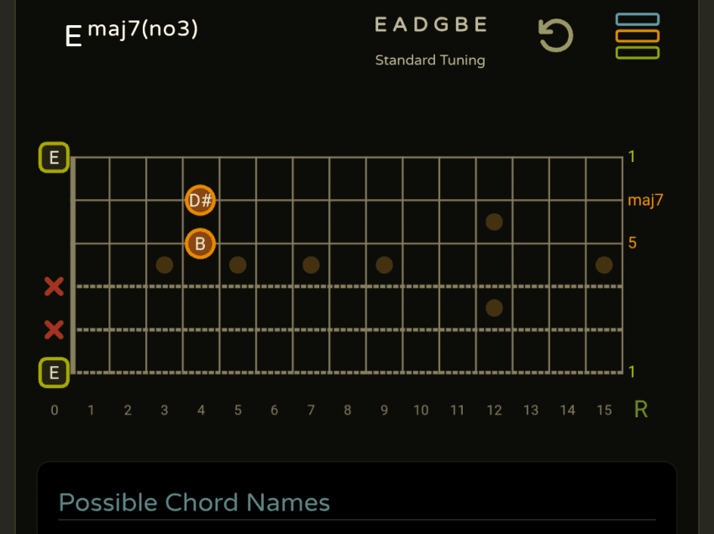The height and width of the screenshot is (534, 714).
Task: Remove the D# note on fret 4
Action: (201, 201)
